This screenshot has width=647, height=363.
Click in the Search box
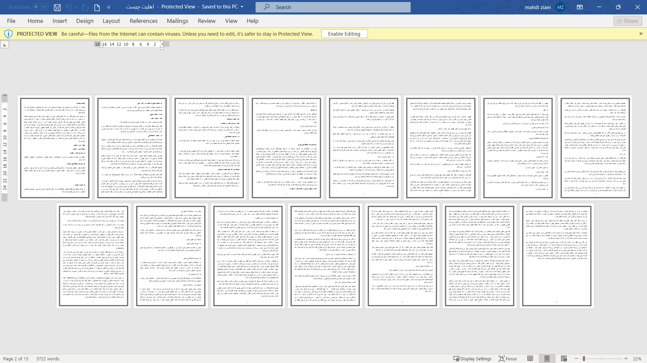coord(333,7)
